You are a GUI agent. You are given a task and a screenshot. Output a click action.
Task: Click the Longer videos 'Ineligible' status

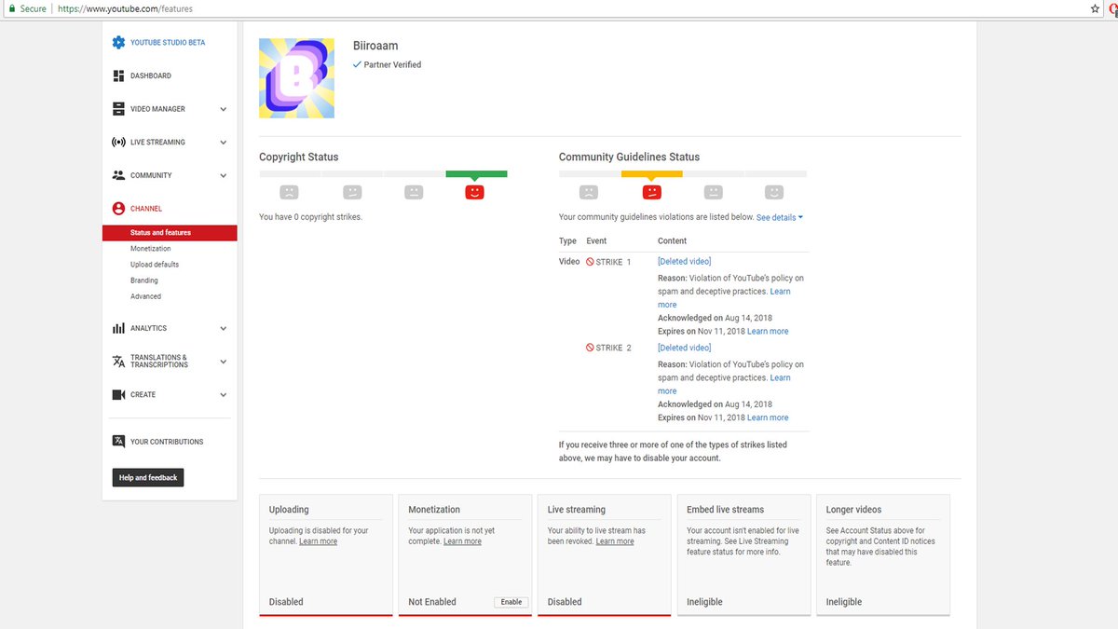click(844, 602)
